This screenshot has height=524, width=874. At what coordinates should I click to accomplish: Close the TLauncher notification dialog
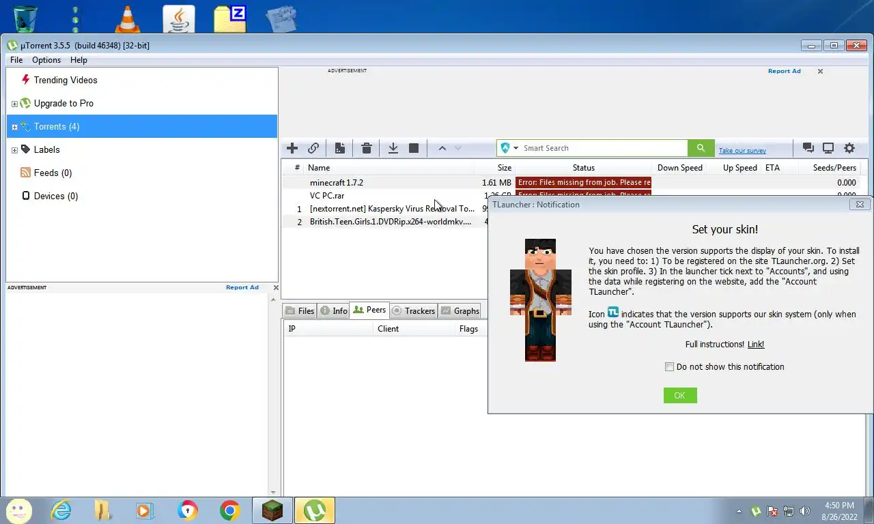(860, 204)
